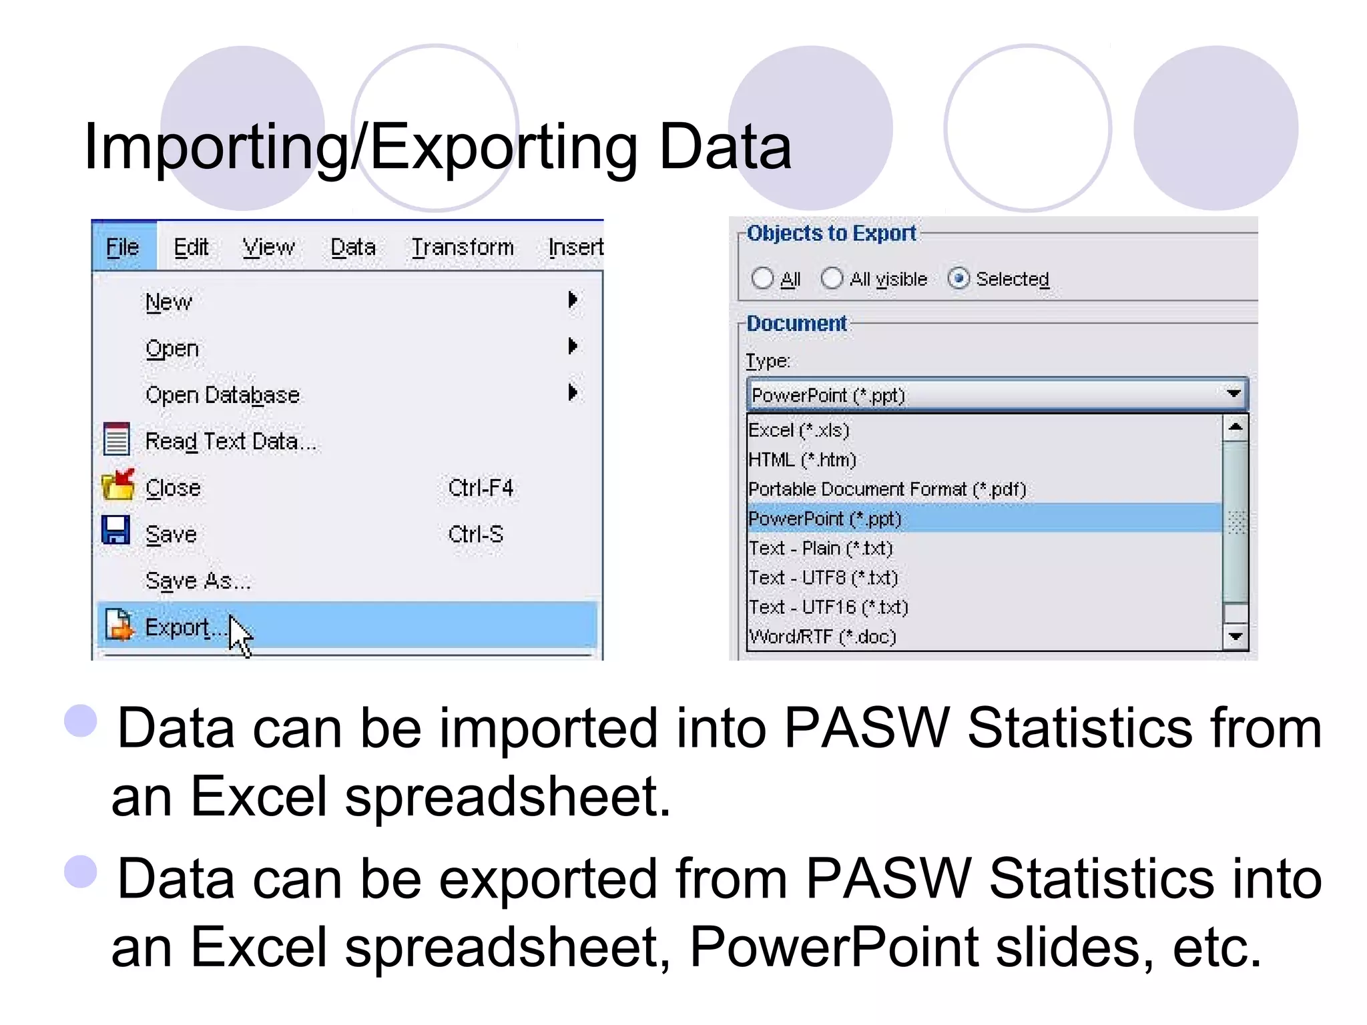Open the Insert menu
The height and width of the screenshot is (1025, 1367).
pos(575,247)
